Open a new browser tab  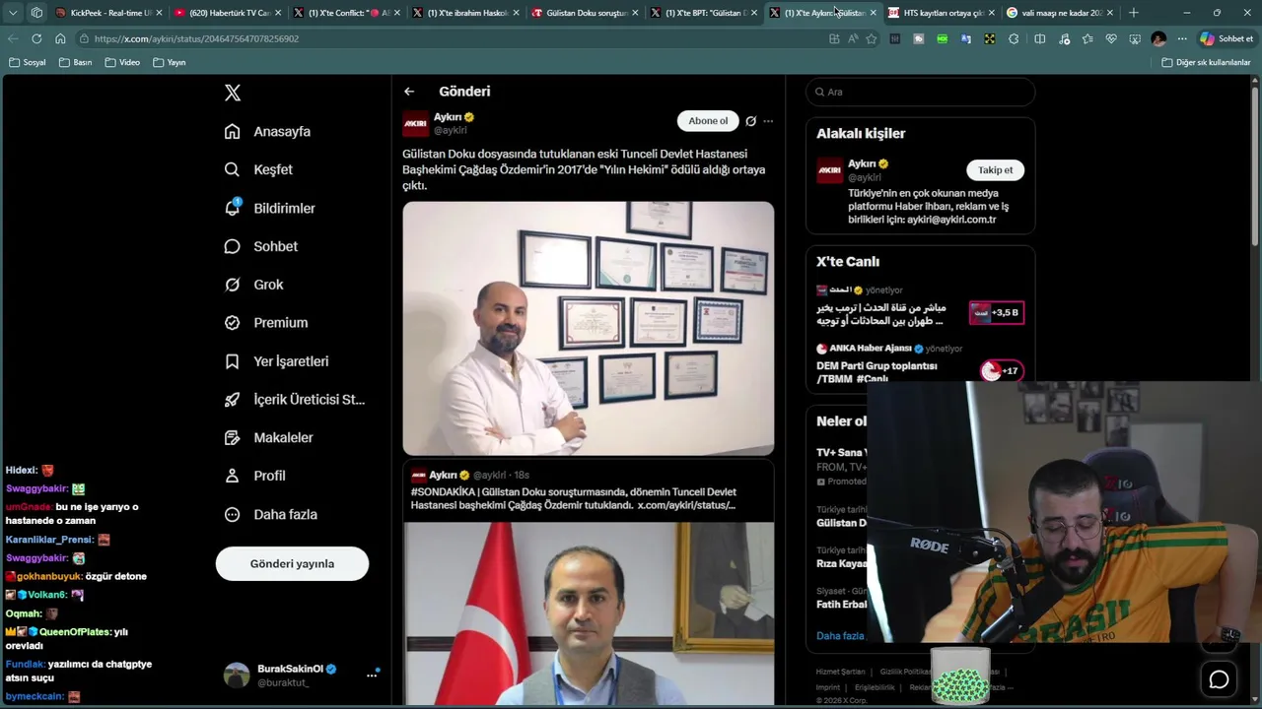tap(1134, 13)
